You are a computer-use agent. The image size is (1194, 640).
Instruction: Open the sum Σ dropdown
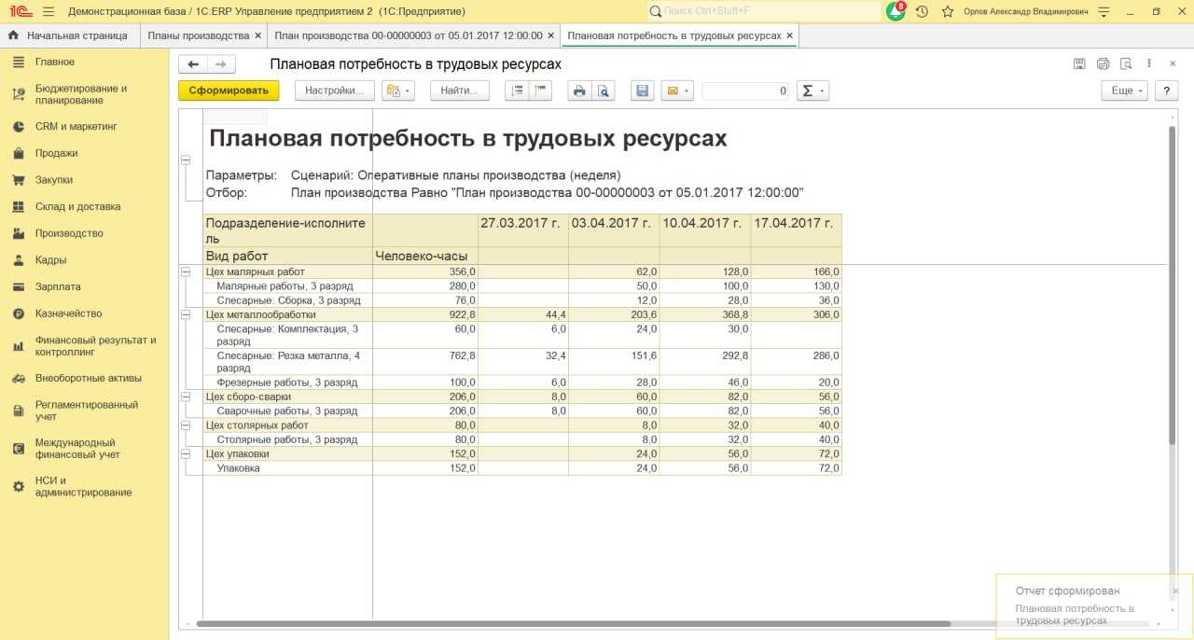tap(812, 90)
